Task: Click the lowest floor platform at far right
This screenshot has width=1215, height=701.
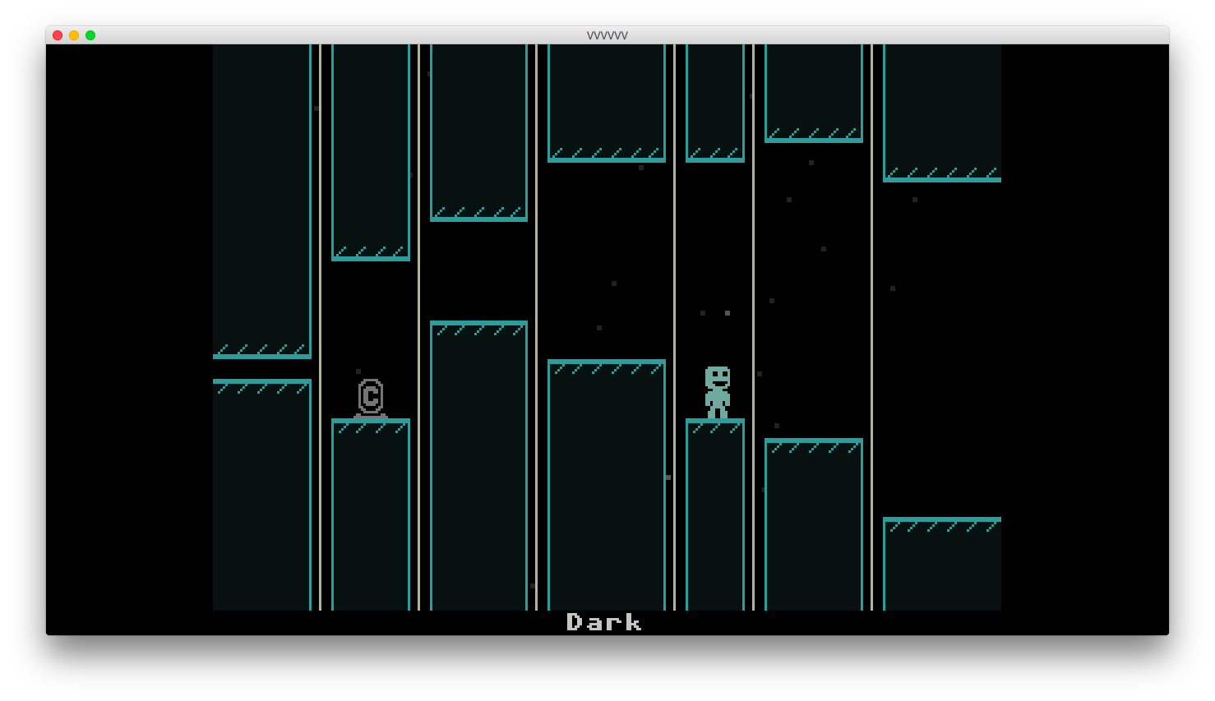Action: point(941,564)
